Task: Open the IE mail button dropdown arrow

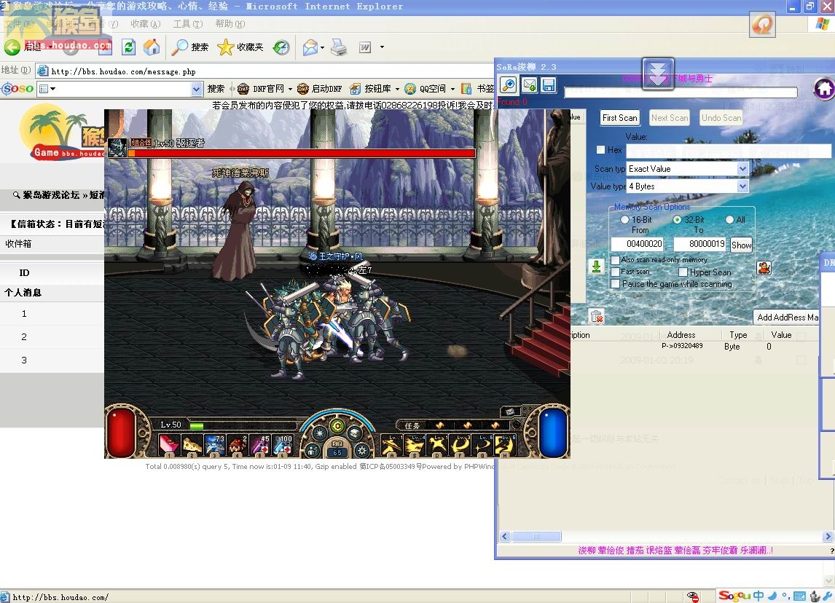Action: [x=323, y=47]
